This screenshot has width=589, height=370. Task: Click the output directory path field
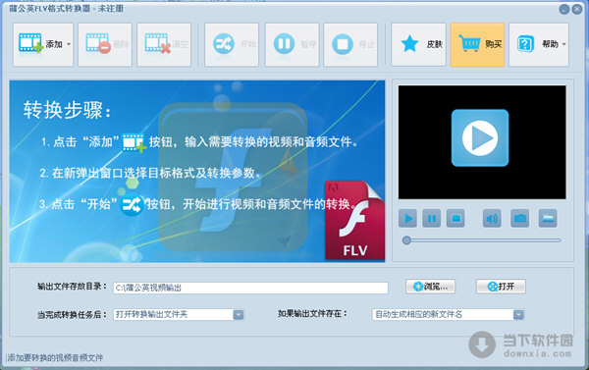pos(250,289)
